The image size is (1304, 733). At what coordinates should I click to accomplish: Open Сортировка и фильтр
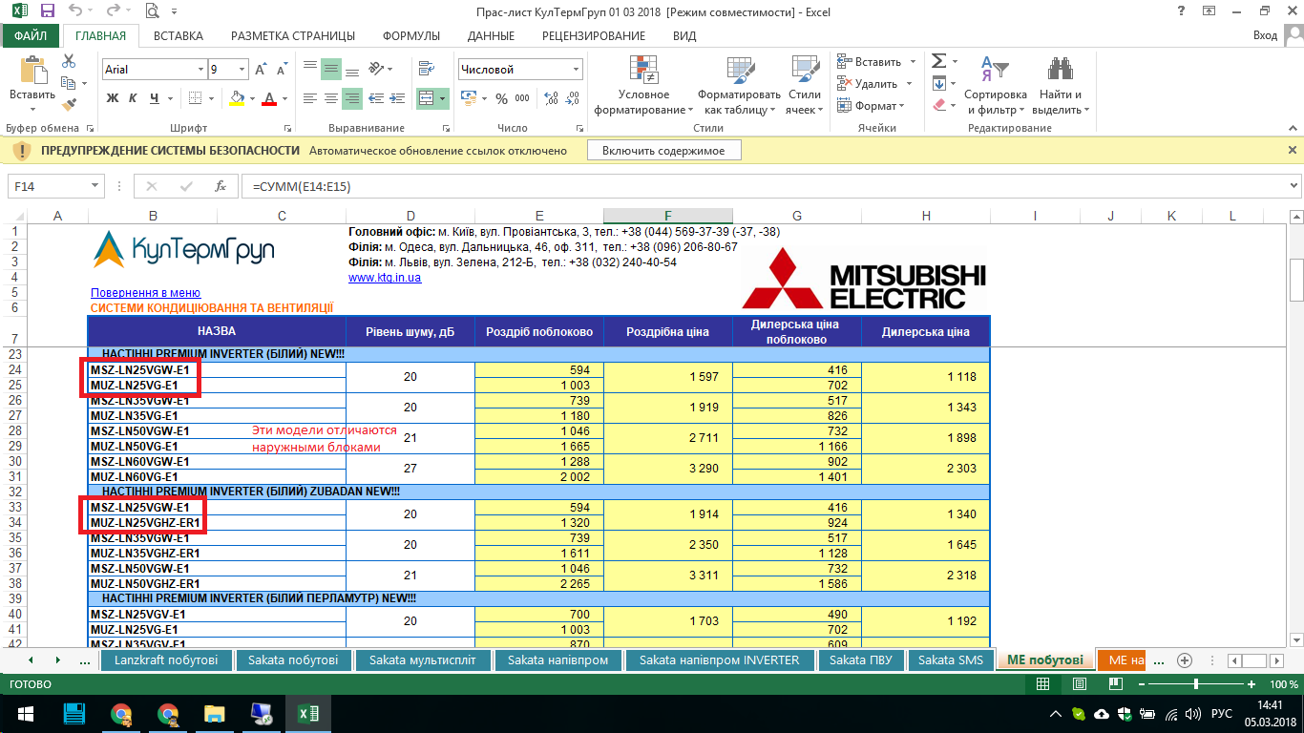click(x=995, y=85)
